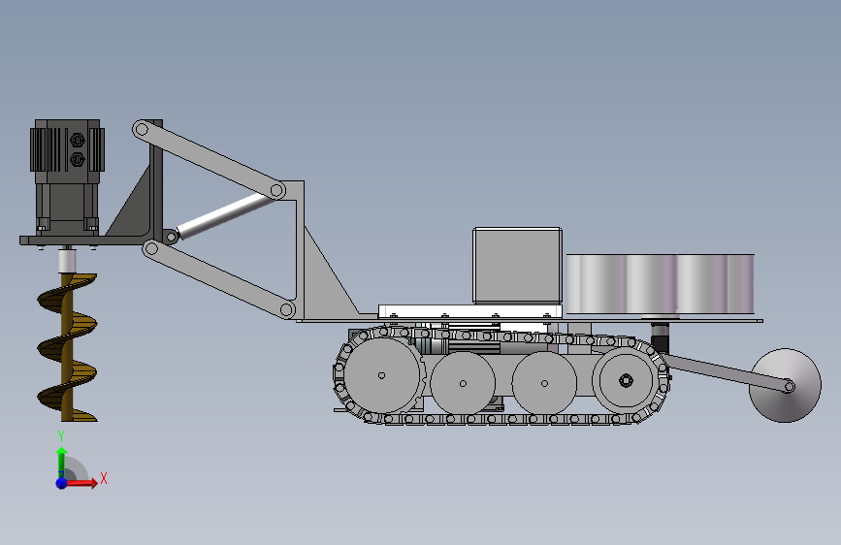The height and width of the screenshot is (545, 841).
Task: Select the brown spiral auger drill bit
Action: (x=68, y=347)
